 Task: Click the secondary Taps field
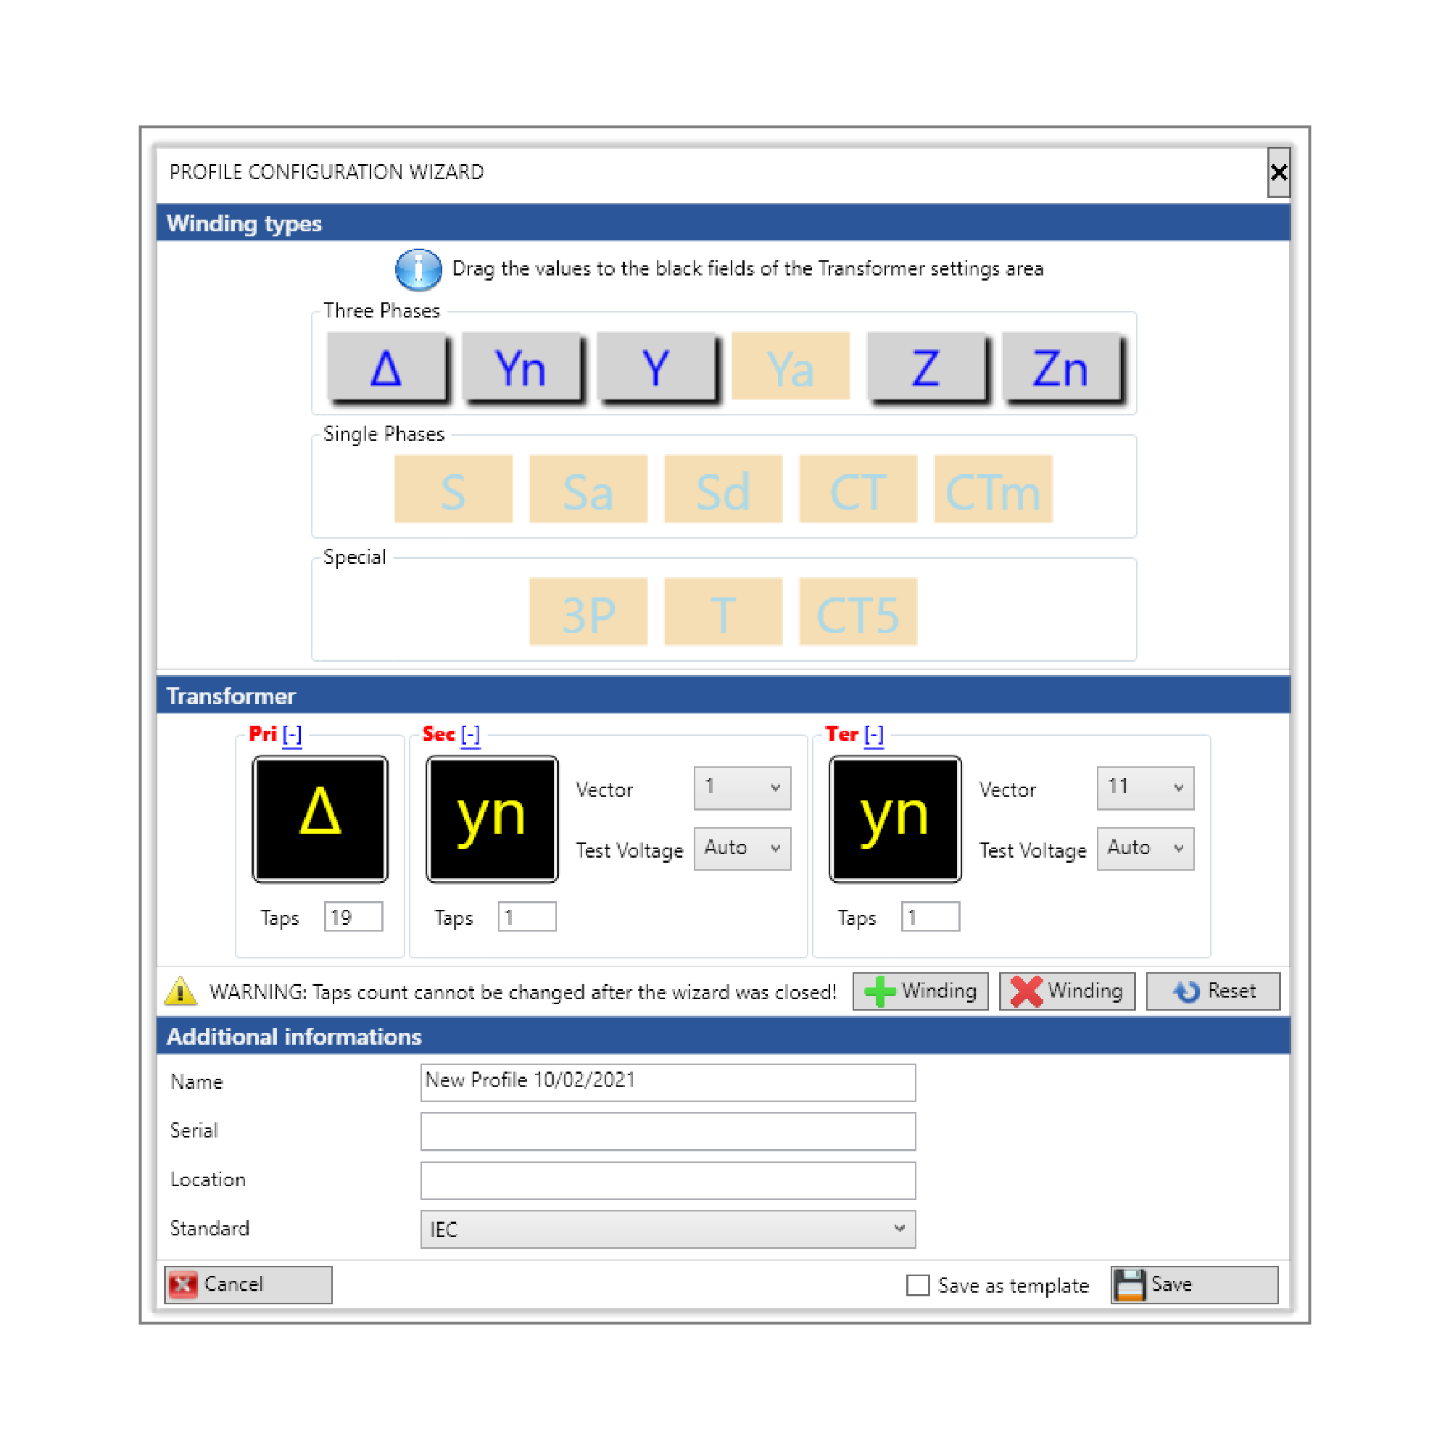(x=528, y=917)
